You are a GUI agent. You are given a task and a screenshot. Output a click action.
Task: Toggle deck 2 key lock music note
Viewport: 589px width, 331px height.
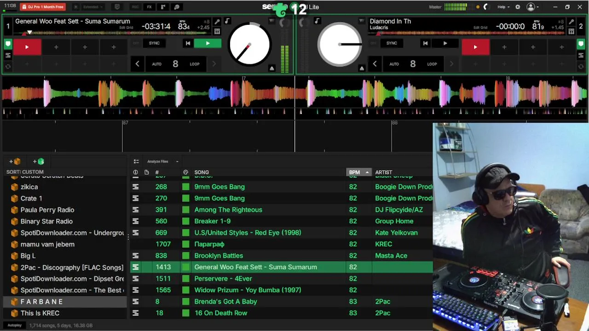[317, 21]
